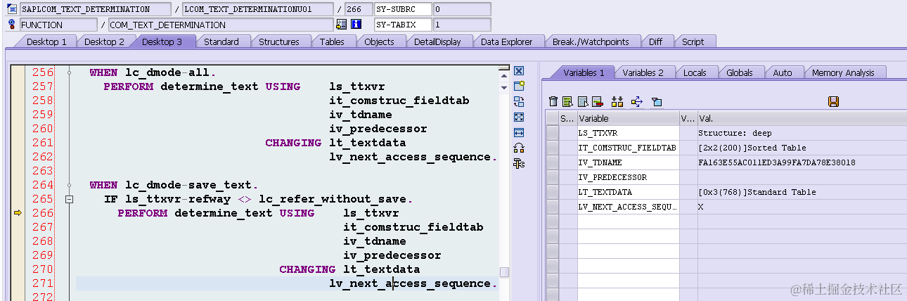The height and width of the screenshot is (301, 907).
Task: Switch to the Desktop 2 tab
Action: 104,41
